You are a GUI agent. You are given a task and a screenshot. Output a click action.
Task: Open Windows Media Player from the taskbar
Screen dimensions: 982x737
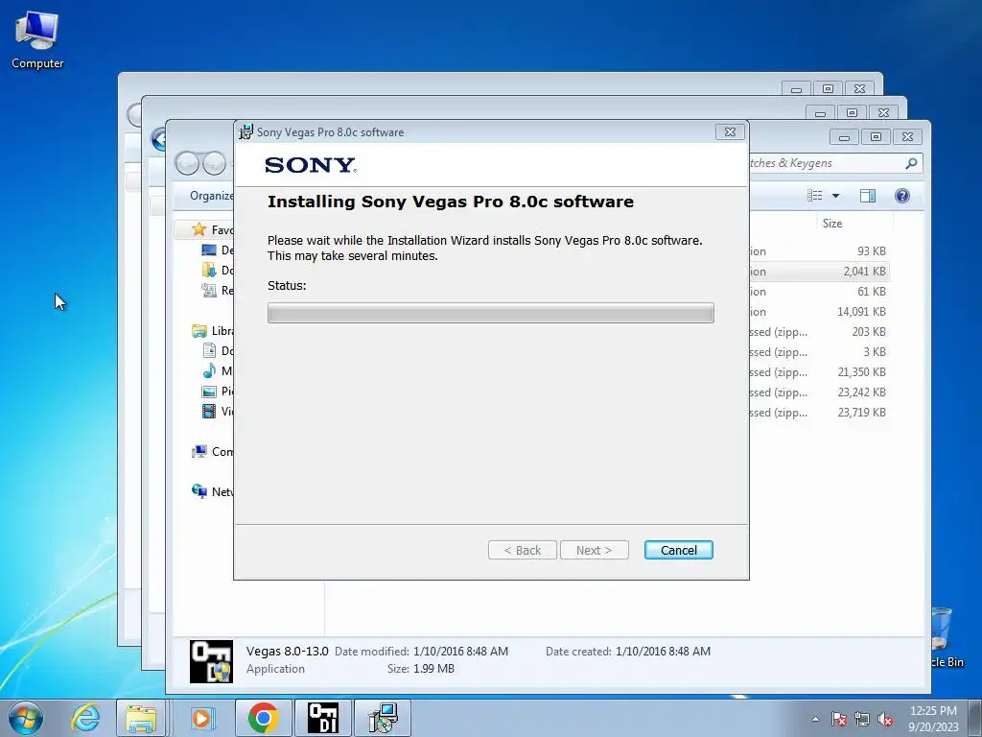pos(201,718)
